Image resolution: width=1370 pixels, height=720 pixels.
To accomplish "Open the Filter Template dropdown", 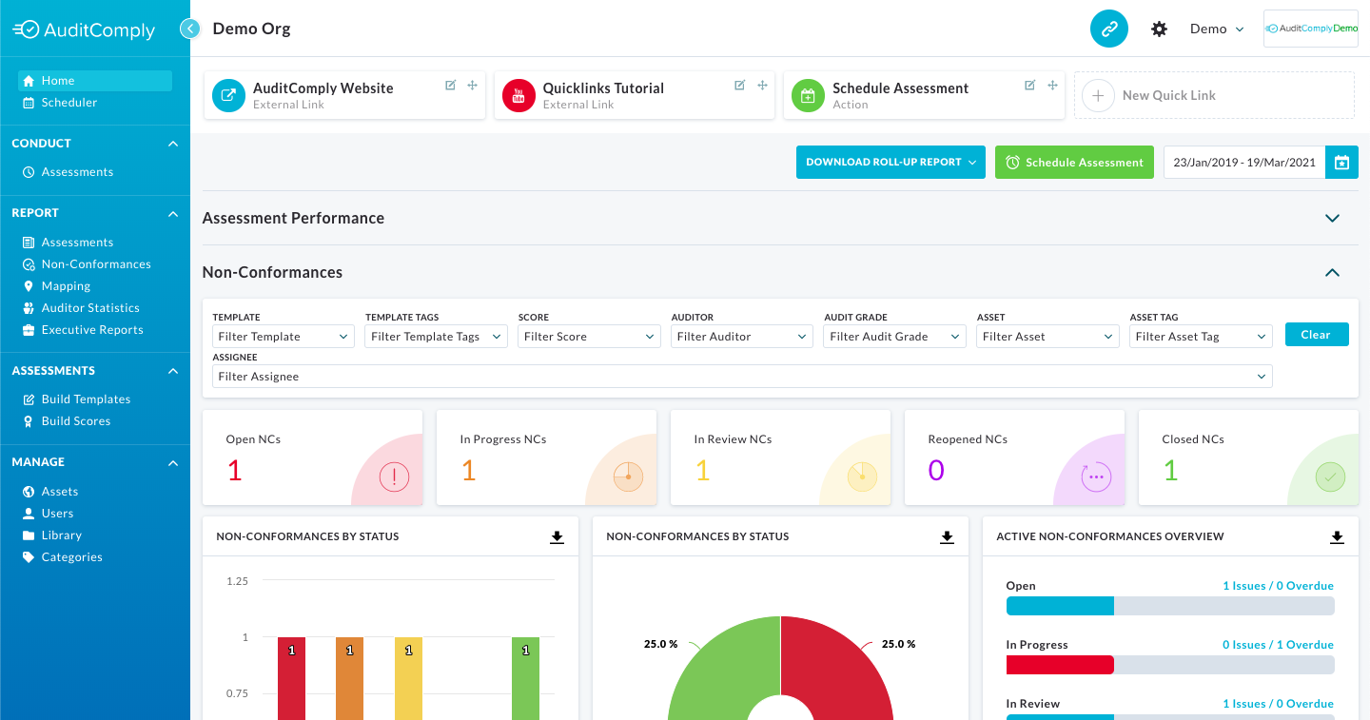I will [284, 337].
